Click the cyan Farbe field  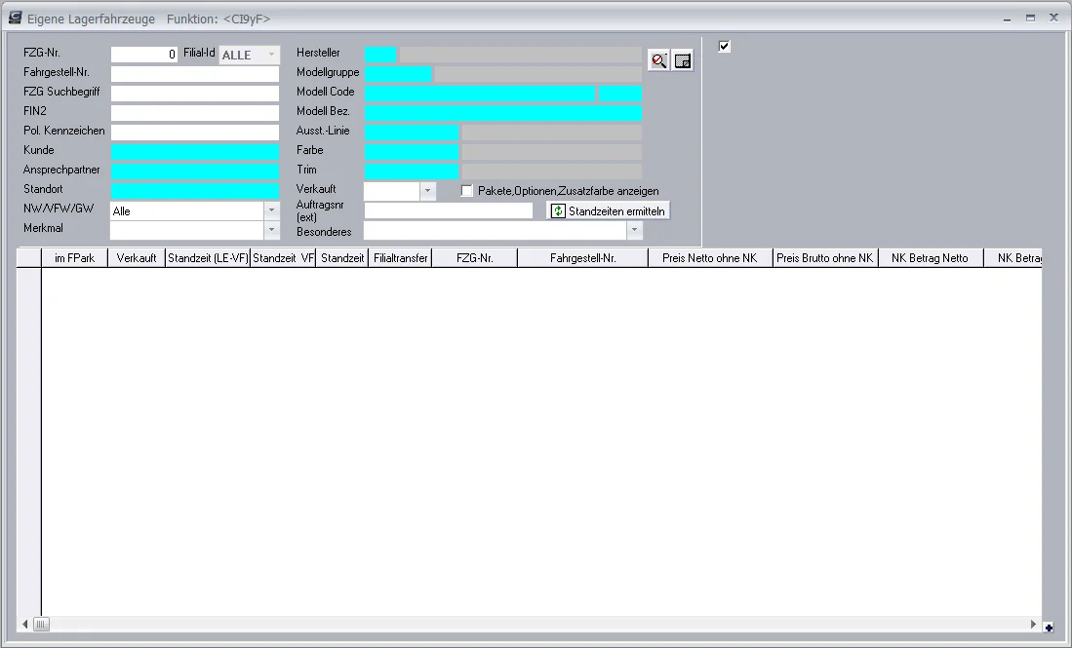pos(412,152)
